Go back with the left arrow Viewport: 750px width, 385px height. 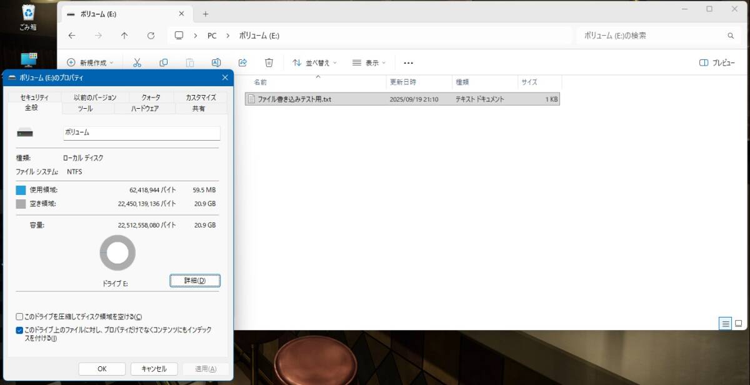coord(72,36)
